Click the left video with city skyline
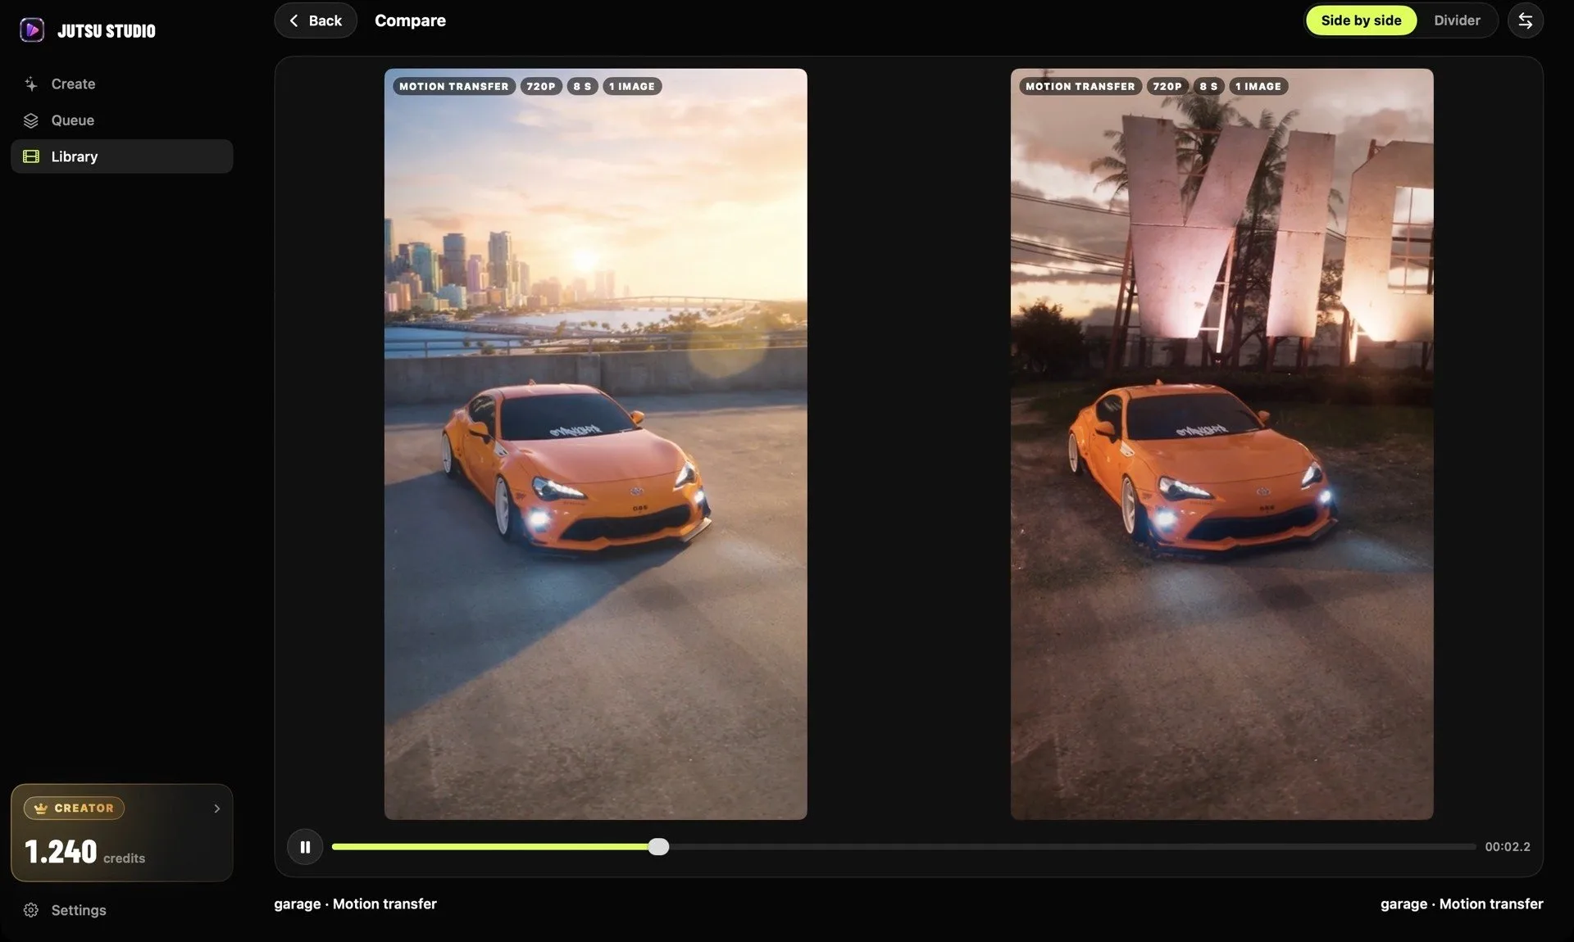The image size is (1574, 942). coord(595,444)
